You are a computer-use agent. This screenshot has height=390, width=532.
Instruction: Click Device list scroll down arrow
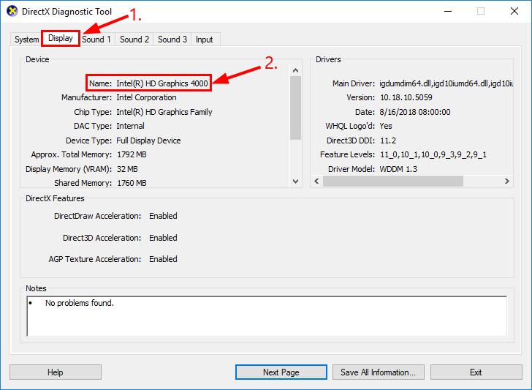coord(295,181)
